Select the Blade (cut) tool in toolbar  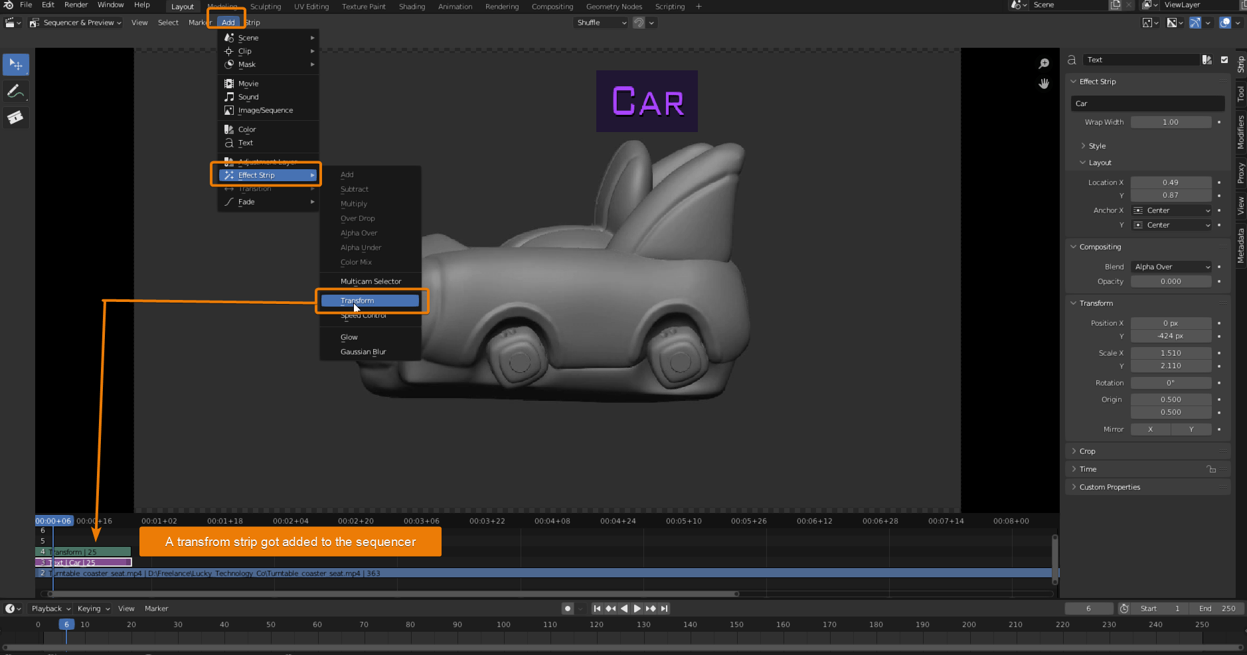[x=15, y=117]
